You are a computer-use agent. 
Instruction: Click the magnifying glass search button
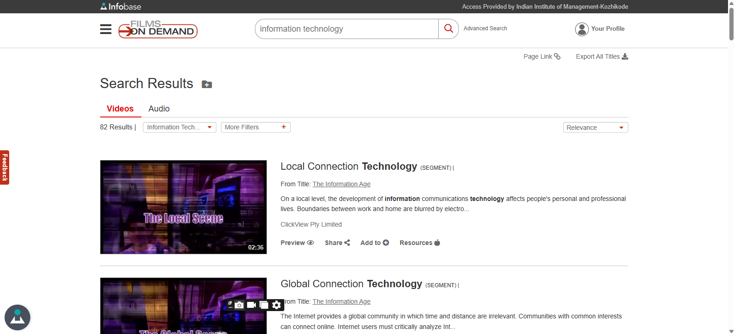tap(448, 29)
